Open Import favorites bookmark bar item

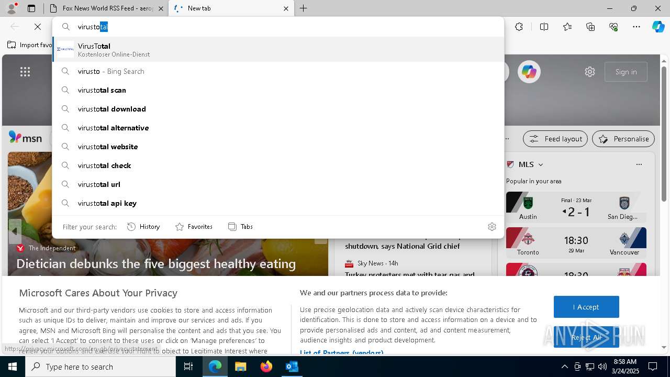(30, 45)
